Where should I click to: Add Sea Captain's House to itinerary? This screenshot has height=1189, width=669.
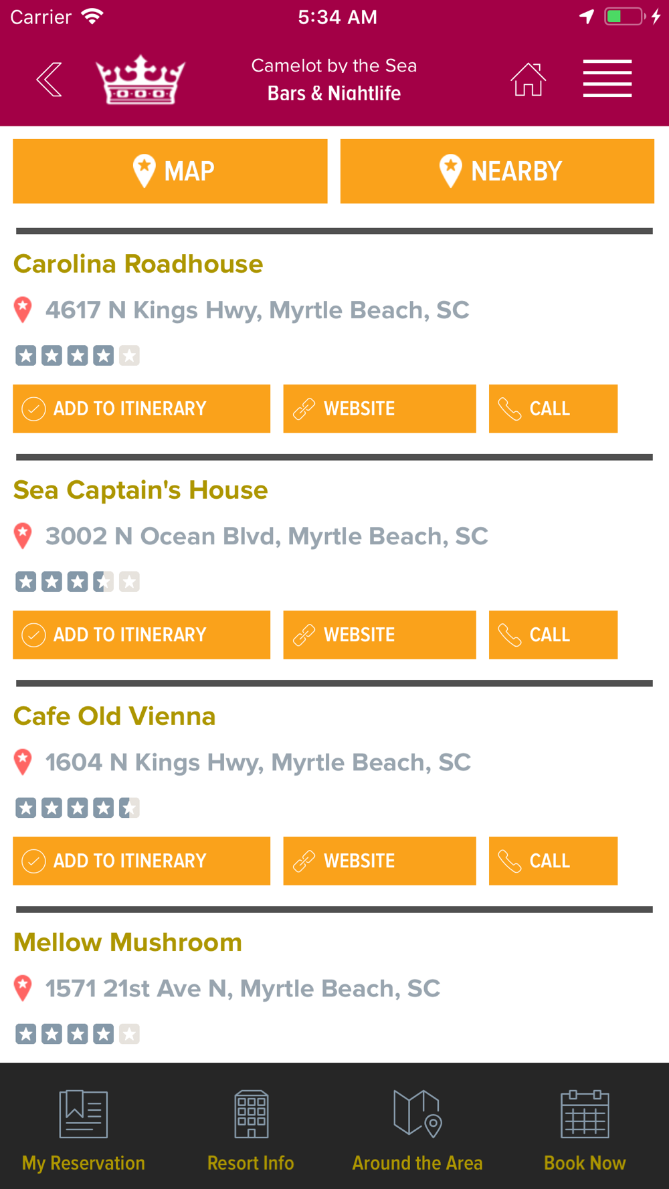(141, 635)
